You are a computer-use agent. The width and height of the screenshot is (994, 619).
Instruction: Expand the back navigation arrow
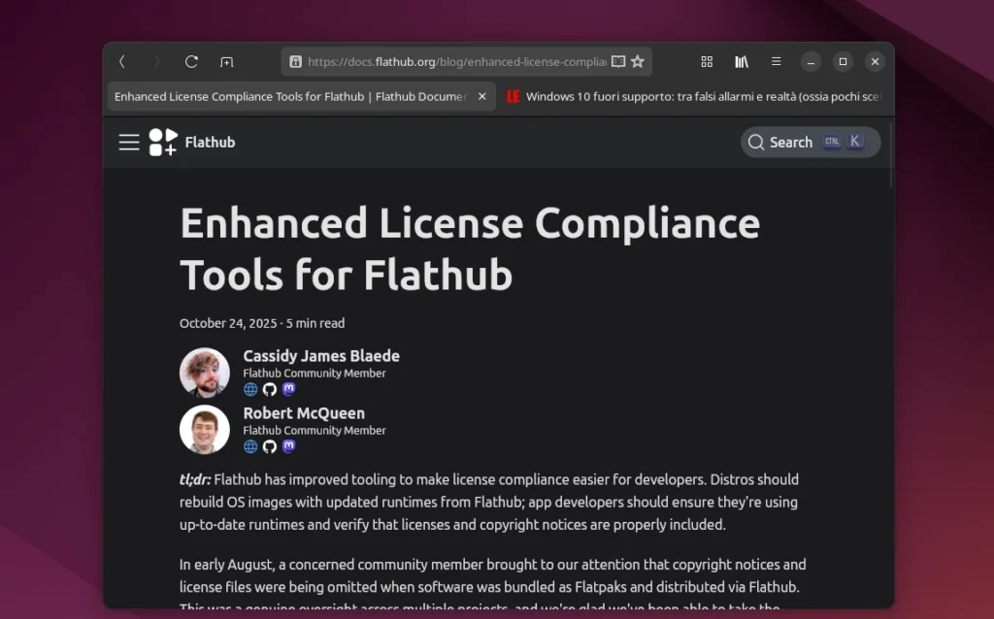click(121, 61)
